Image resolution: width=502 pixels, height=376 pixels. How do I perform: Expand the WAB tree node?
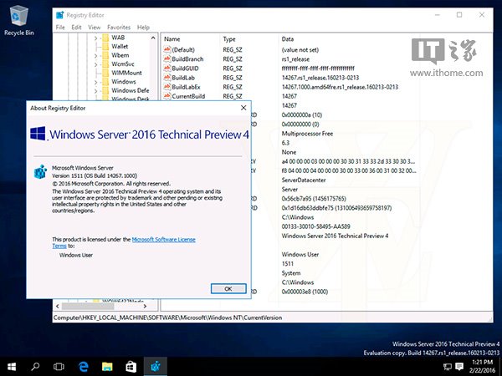tap(95, 38)
